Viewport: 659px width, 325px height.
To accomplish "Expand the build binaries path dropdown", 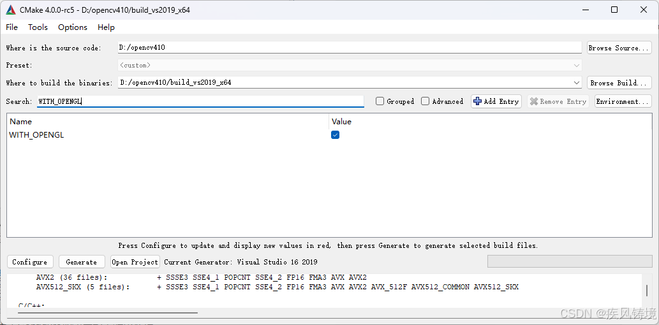I will (577, 83).
